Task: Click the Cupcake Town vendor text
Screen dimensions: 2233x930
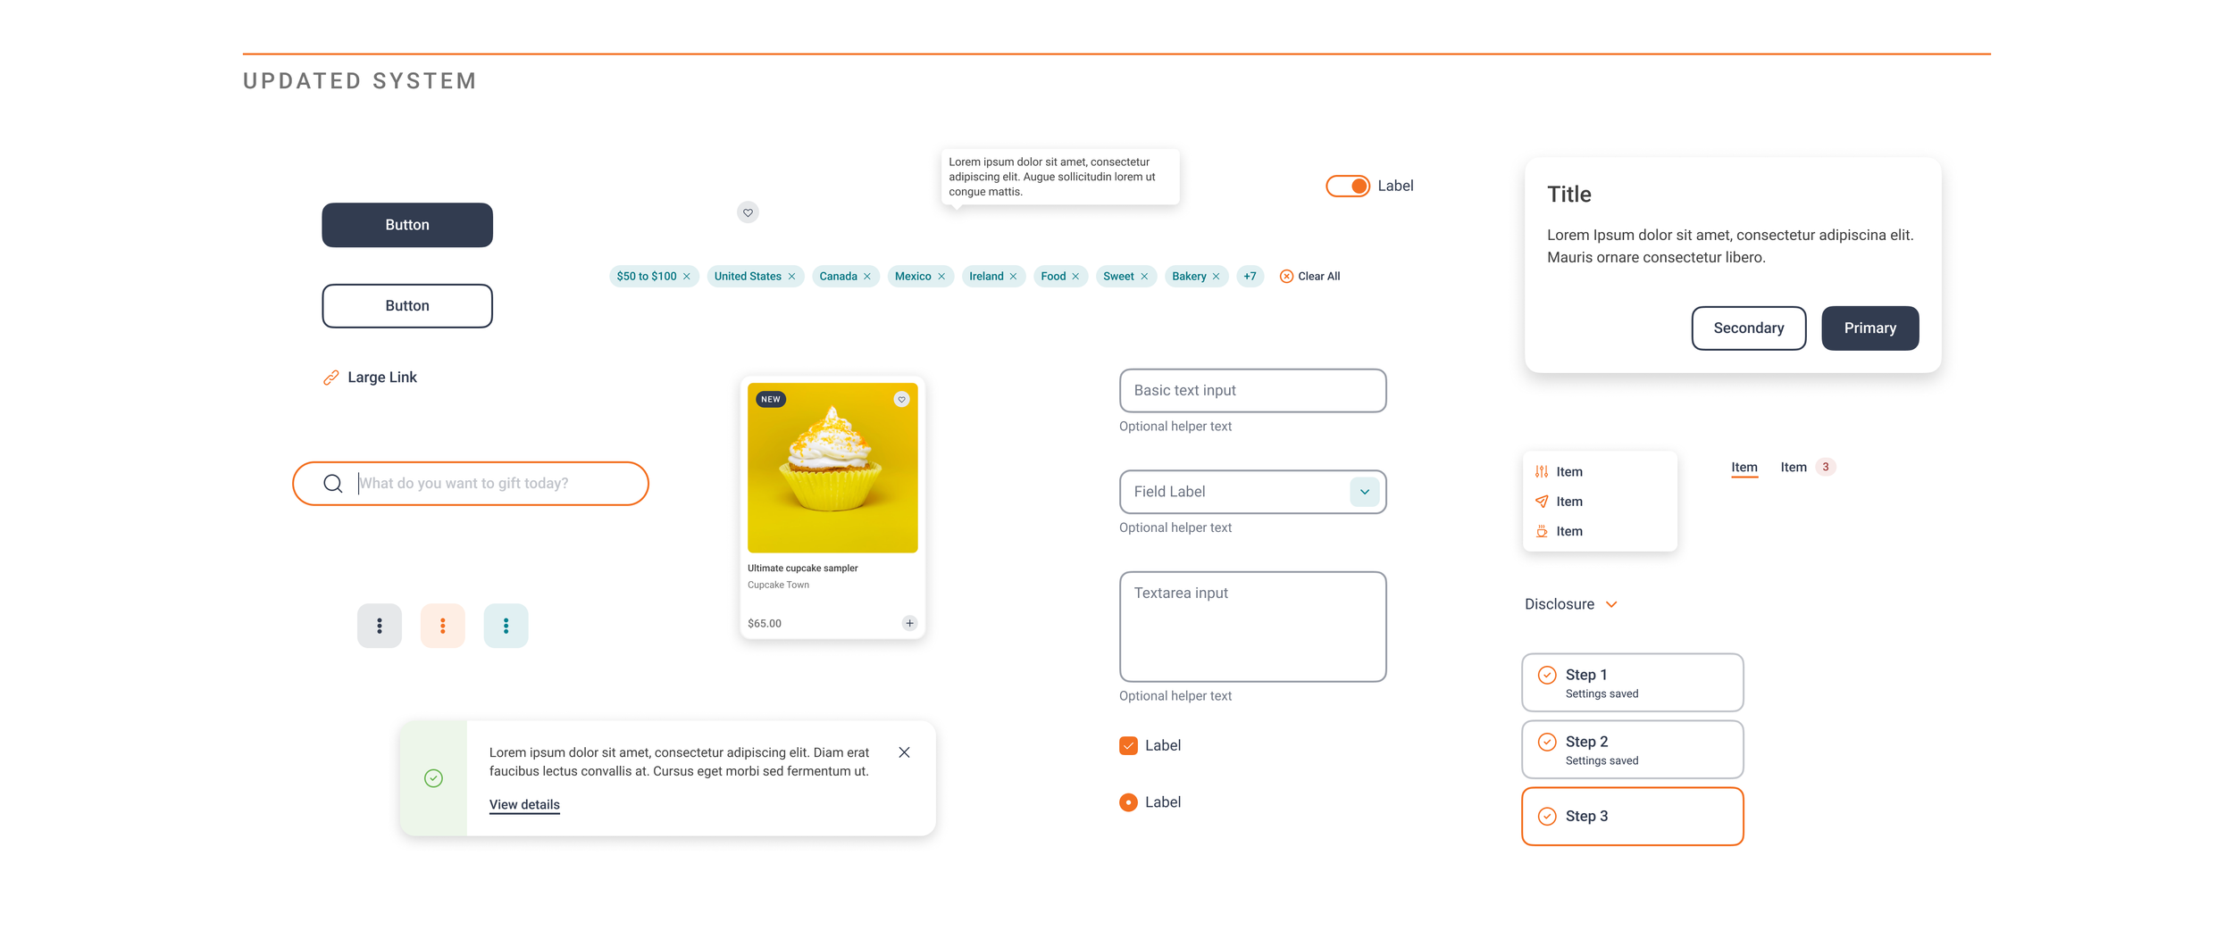Action: [778, 585]
